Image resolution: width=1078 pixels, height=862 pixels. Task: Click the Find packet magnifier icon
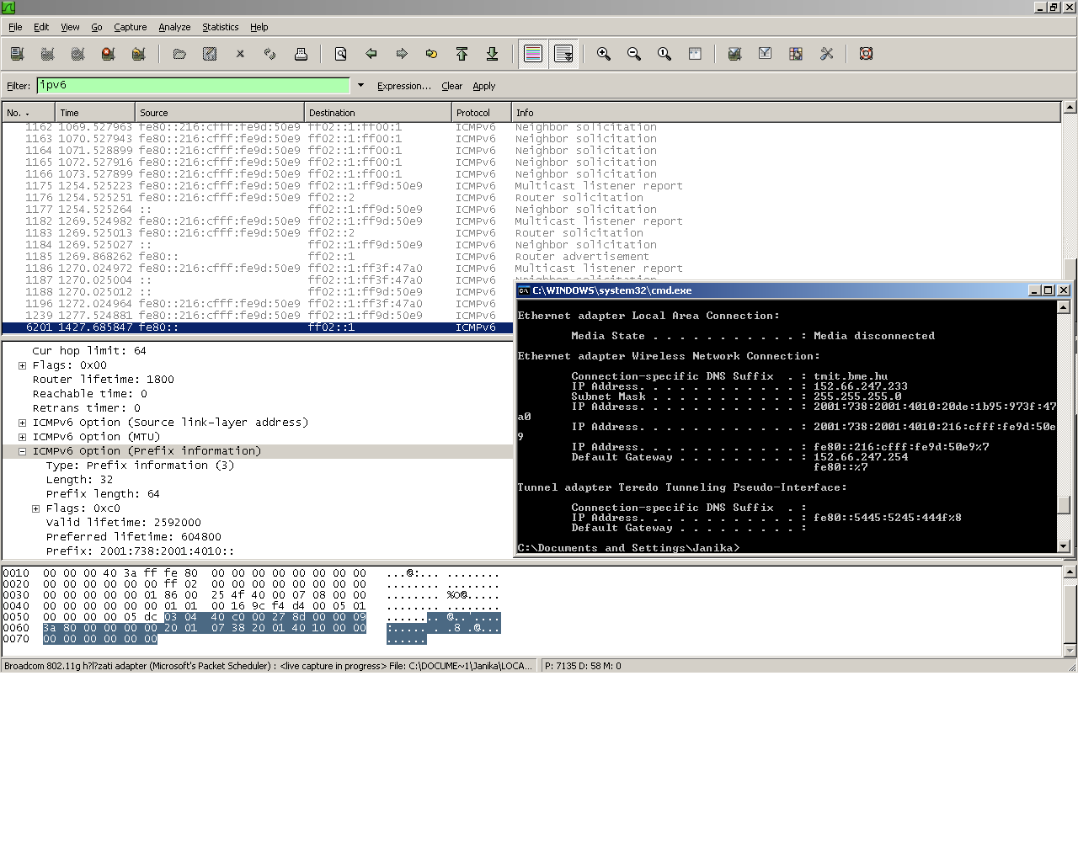coord(341,54)
